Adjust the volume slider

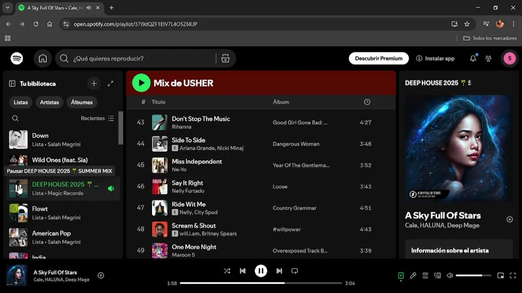click(x=474, y=276)
